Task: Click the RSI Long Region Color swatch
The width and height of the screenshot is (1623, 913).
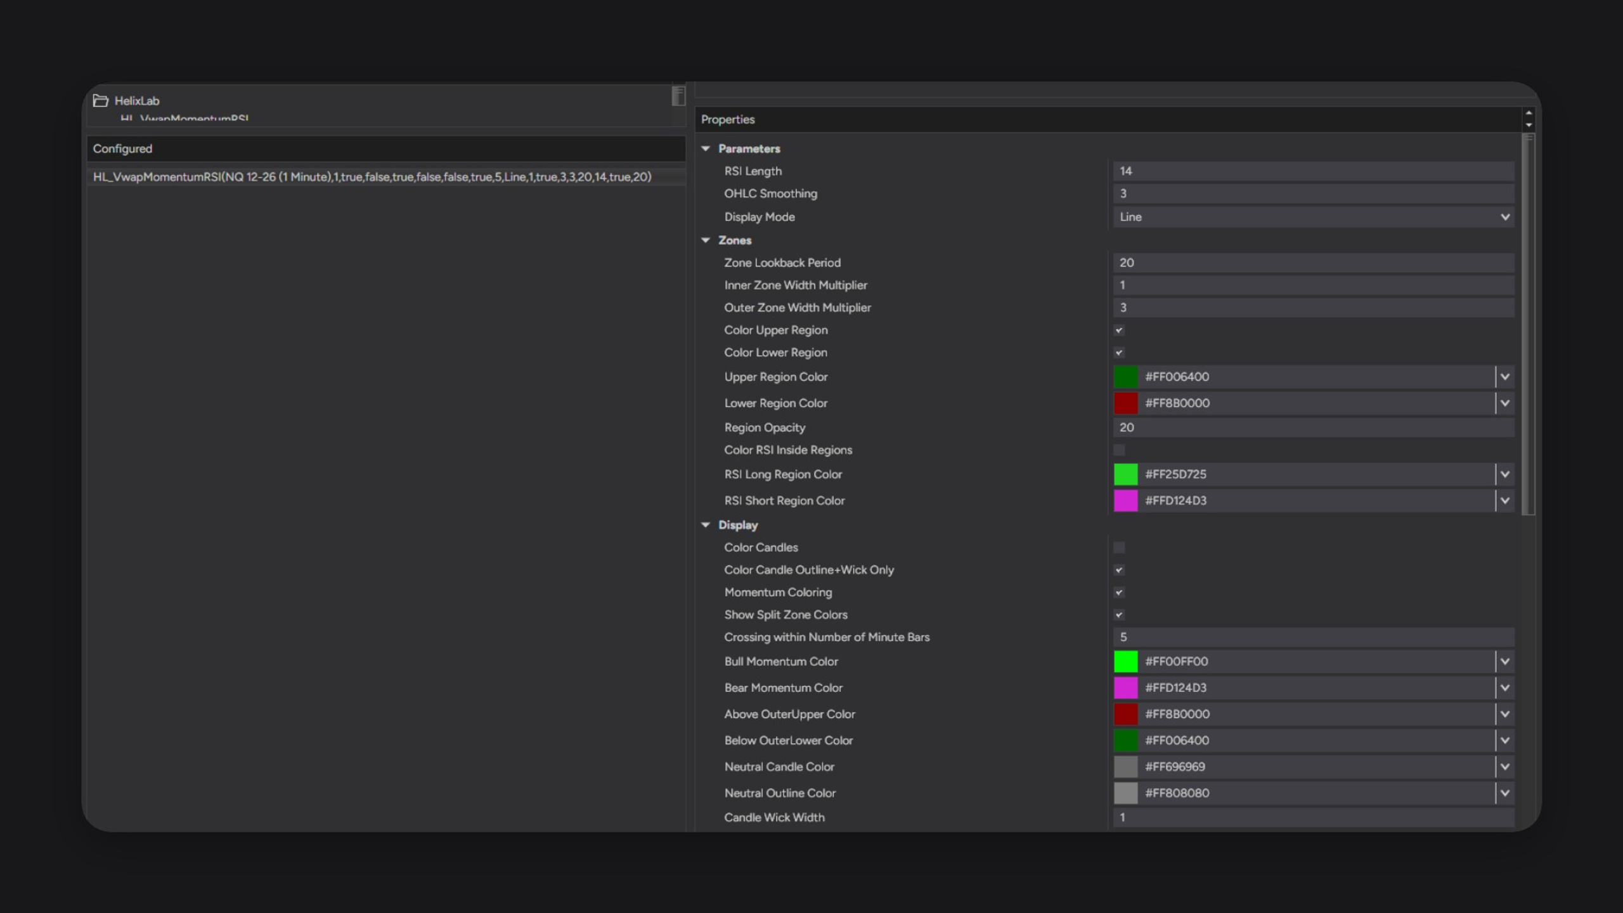Action: [1126, 474]
